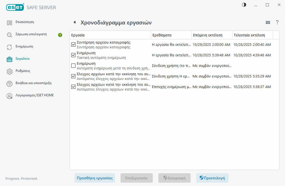Click the Προεπιλογή button
Screen dimensions: 285x186
coord(212,178)
